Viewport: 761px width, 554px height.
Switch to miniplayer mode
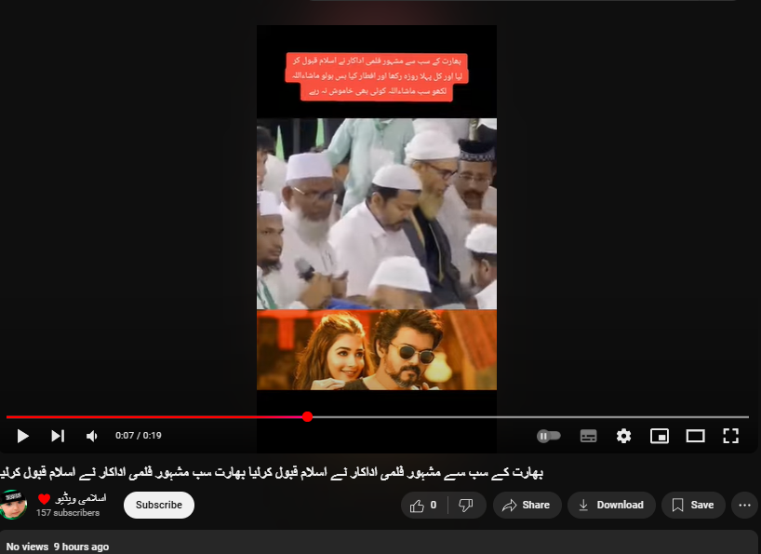[659, 436]
